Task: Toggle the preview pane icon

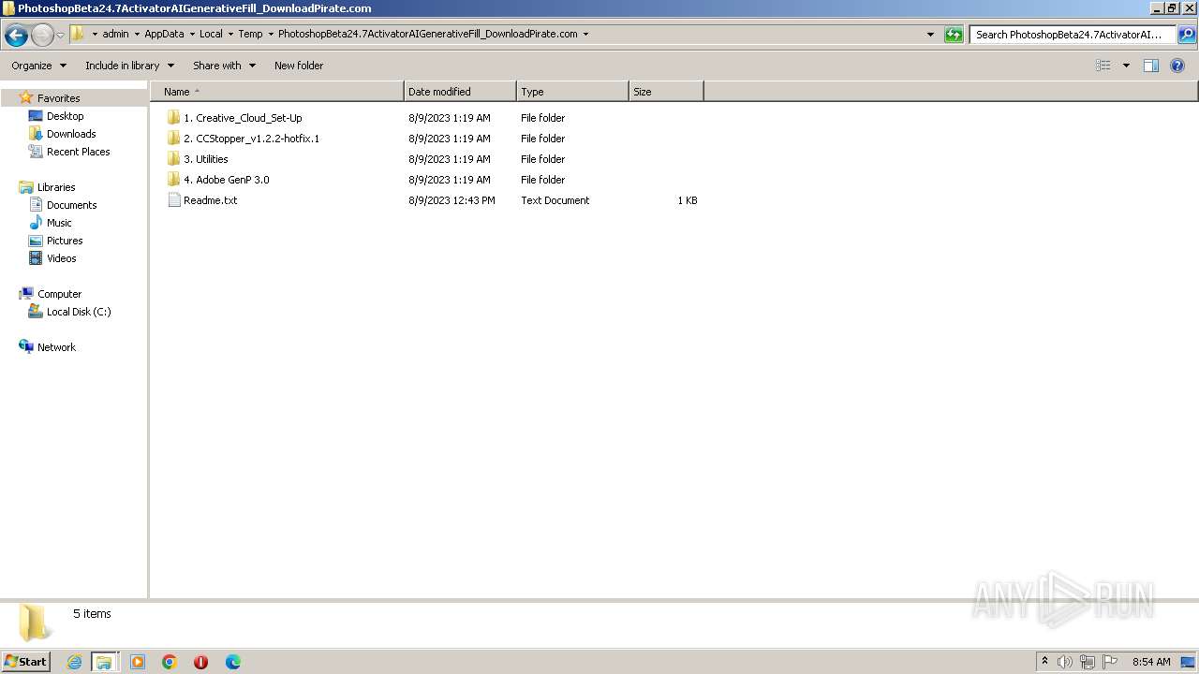Action: click(x=1151, y=66)
